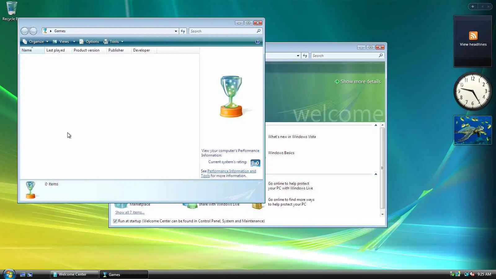Click Go online to find more ways item
The image size is (496, 279).
(x=291, y=202)
